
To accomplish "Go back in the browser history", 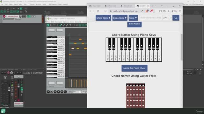I will (90, 11).
